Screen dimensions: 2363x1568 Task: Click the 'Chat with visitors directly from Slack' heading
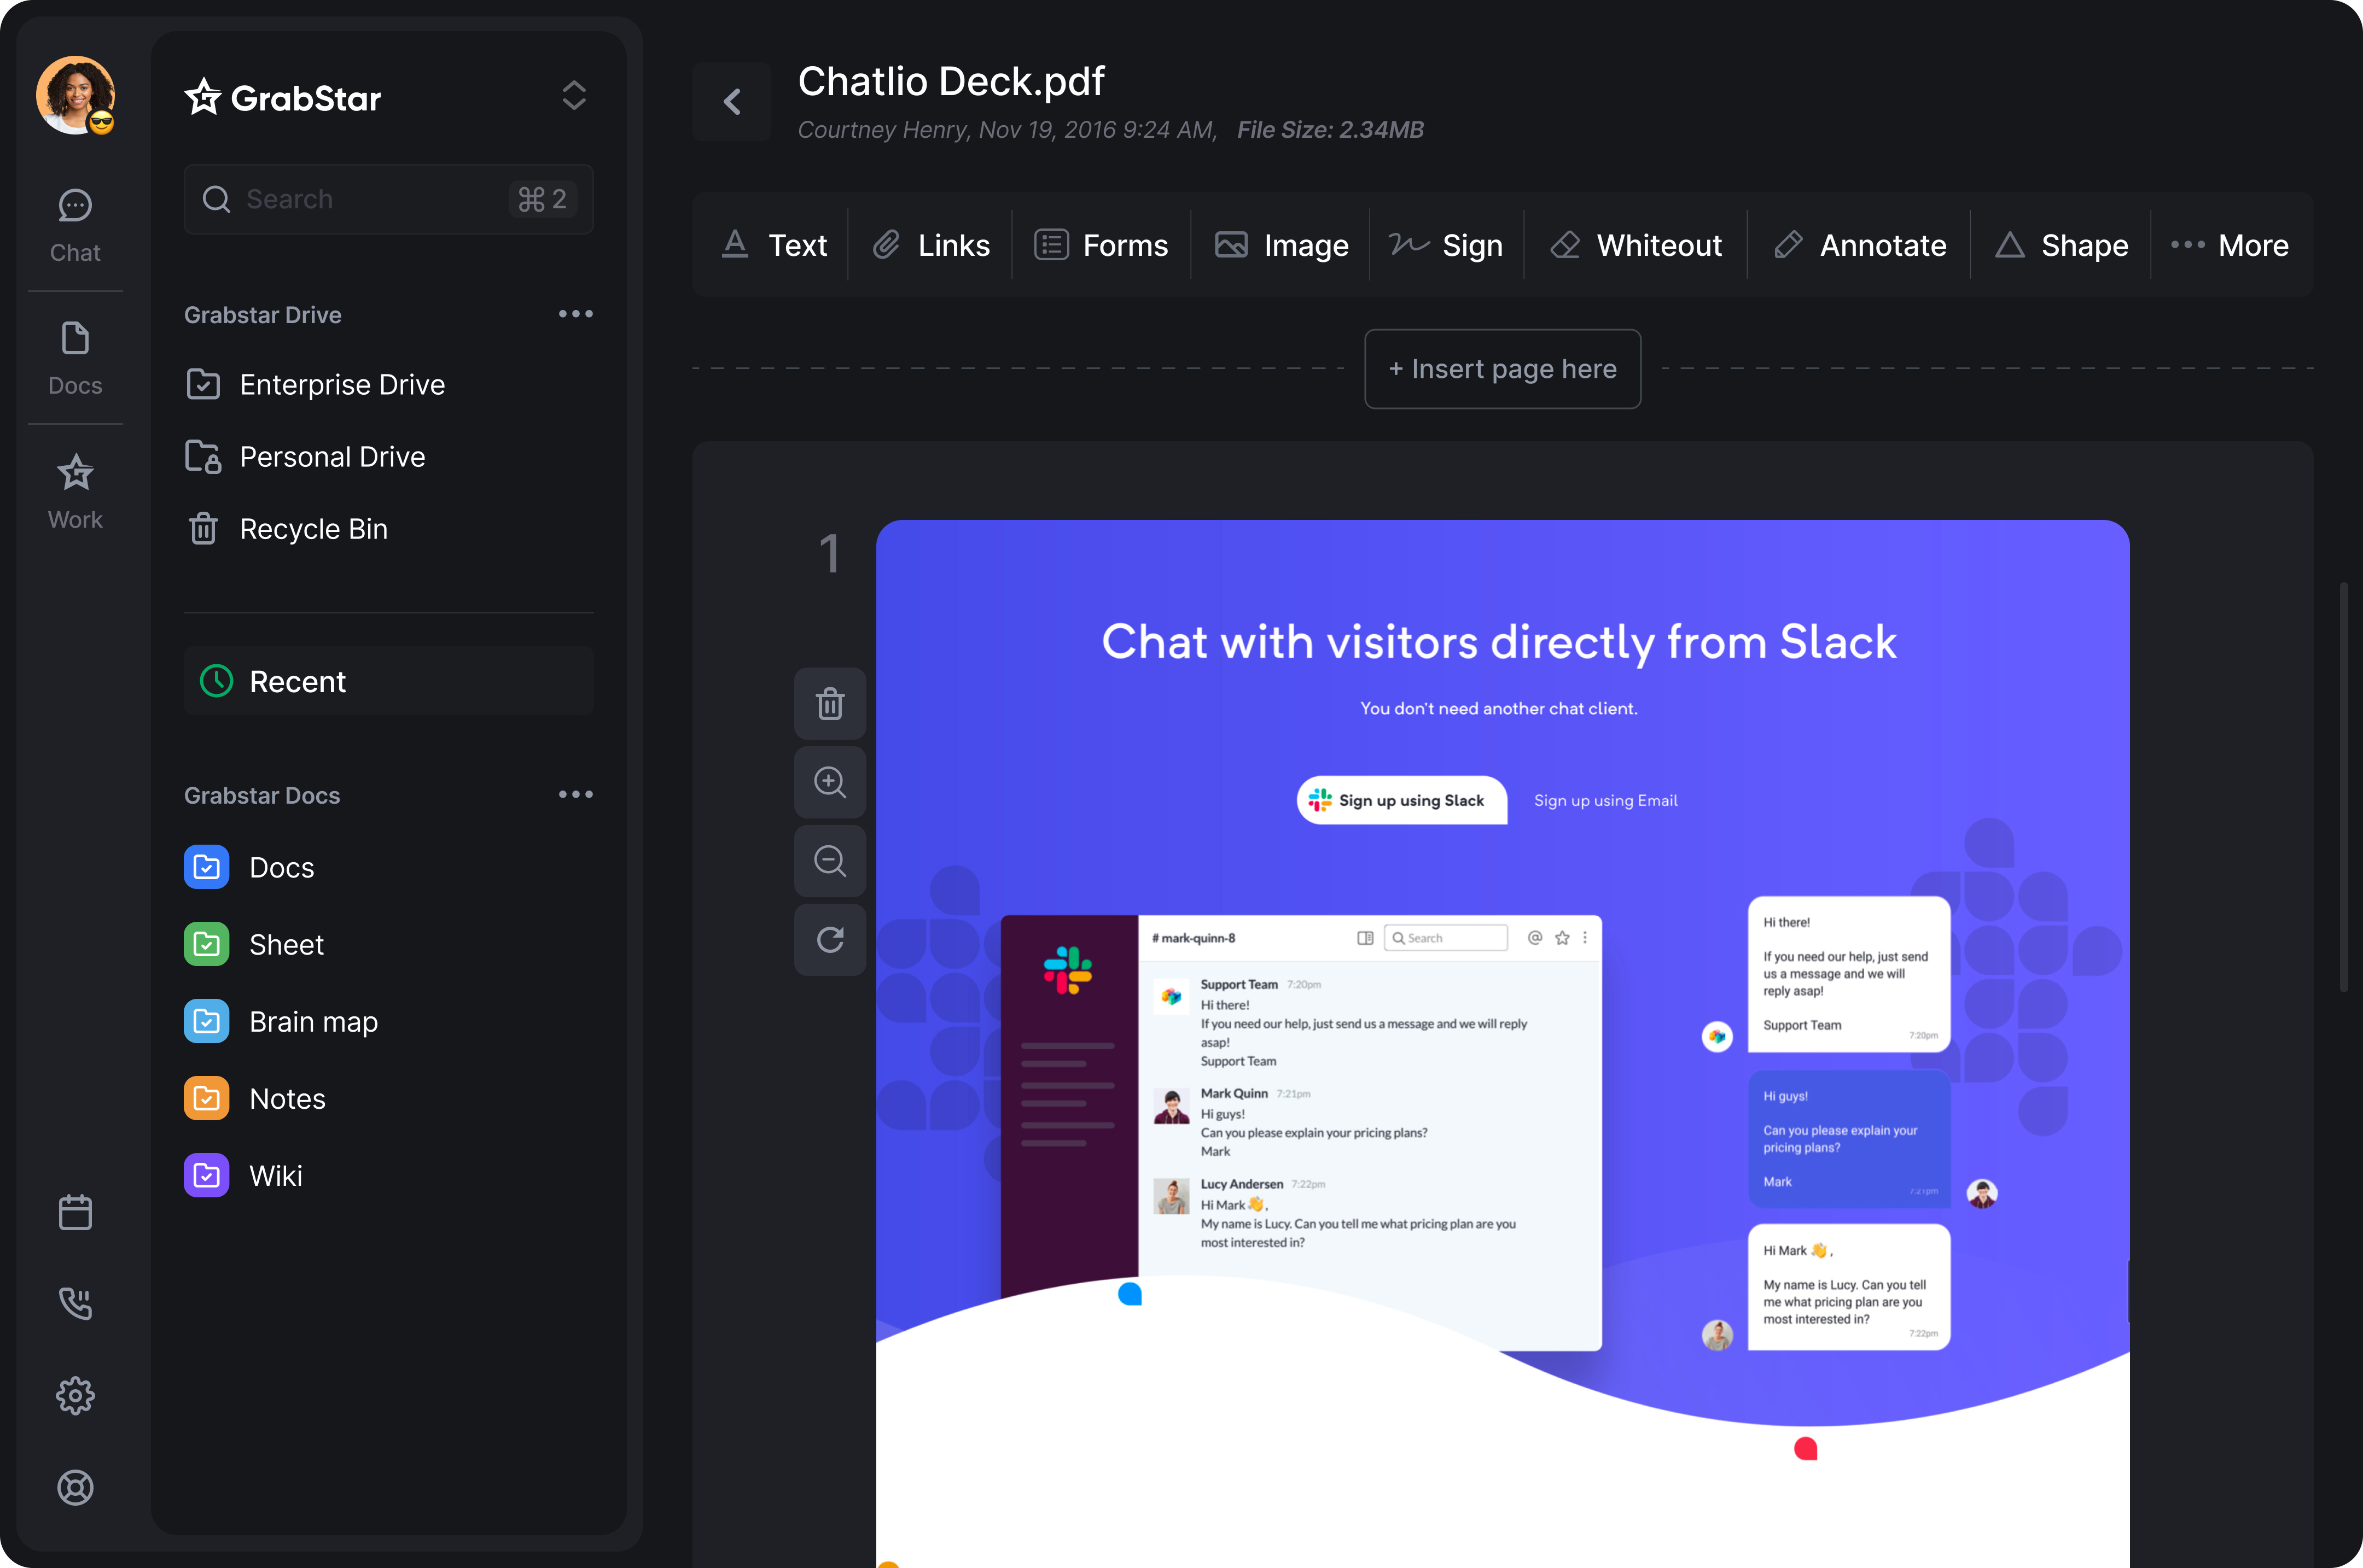click(1499, 642)
